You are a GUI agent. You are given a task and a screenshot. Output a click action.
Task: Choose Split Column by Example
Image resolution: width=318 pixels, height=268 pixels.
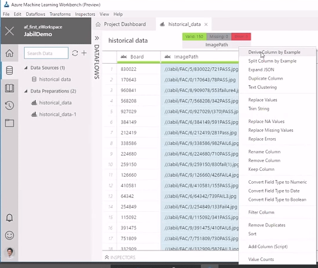tap(272, 61)
